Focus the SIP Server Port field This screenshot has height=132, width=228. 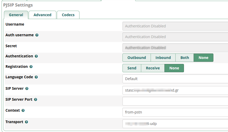[x=175, y=101]
